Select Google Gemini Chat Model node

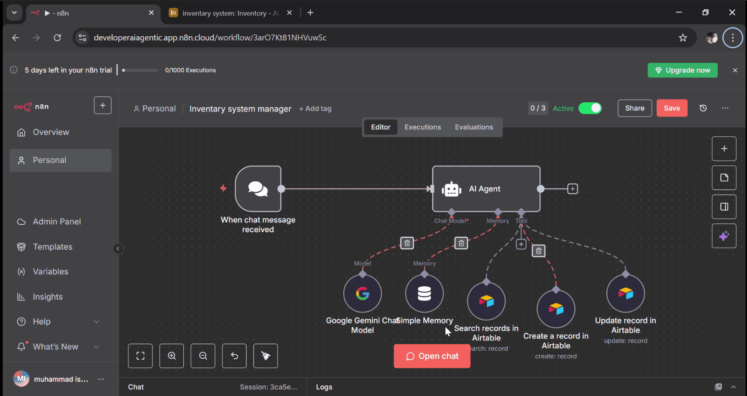click(x=363, y=294)
